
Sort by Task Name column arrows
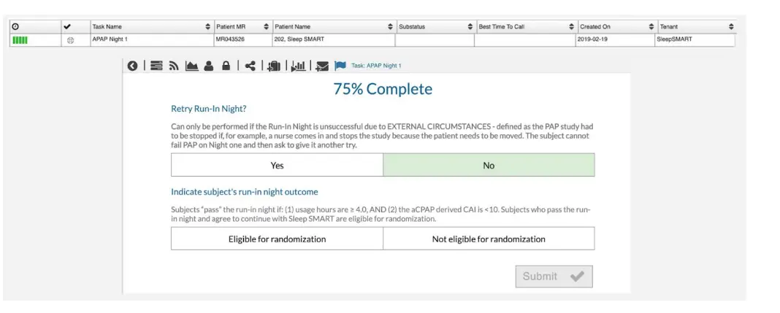(x=207, y=27)
